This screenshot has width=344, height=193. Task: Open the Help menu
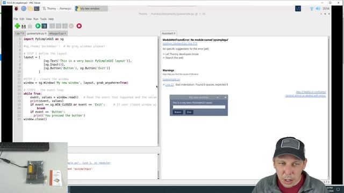pos(51,19)
